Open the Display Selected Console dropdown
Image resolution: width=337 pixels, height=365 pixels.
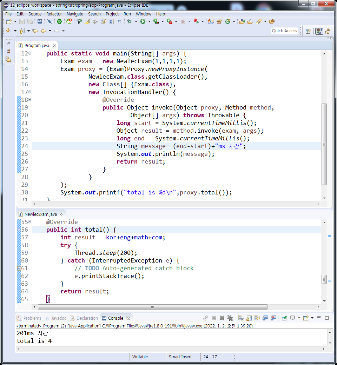coord(299,318)
